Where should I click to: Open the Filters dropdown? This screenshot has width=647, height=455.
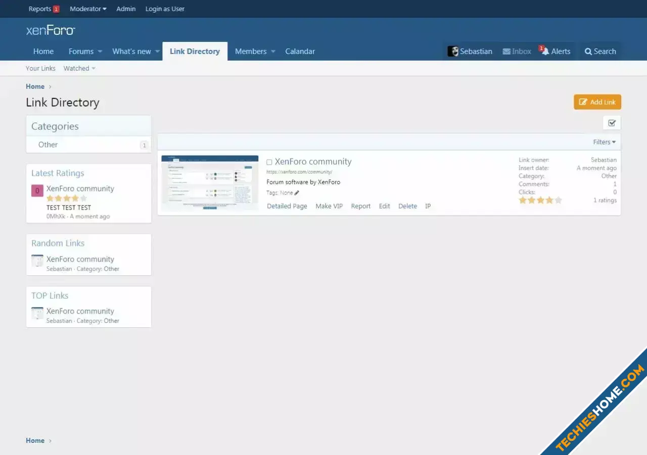point(605,142)
